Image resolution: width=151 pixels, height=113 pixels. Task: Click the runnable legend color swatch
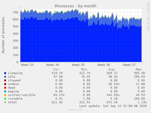click(5, 99)
